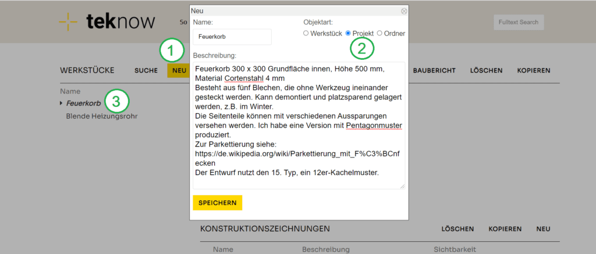Viewport: 596px width, 254px height.
Task: Click the word Pentagonmuster in description
Action: pos(374,126)
